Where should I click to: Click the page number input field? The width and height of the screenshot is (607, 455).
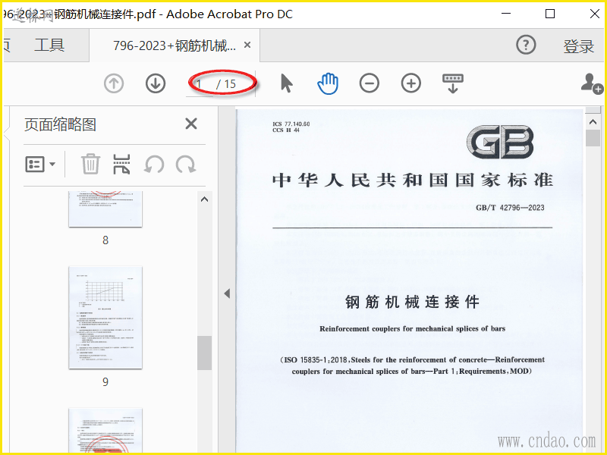(200, 84)
